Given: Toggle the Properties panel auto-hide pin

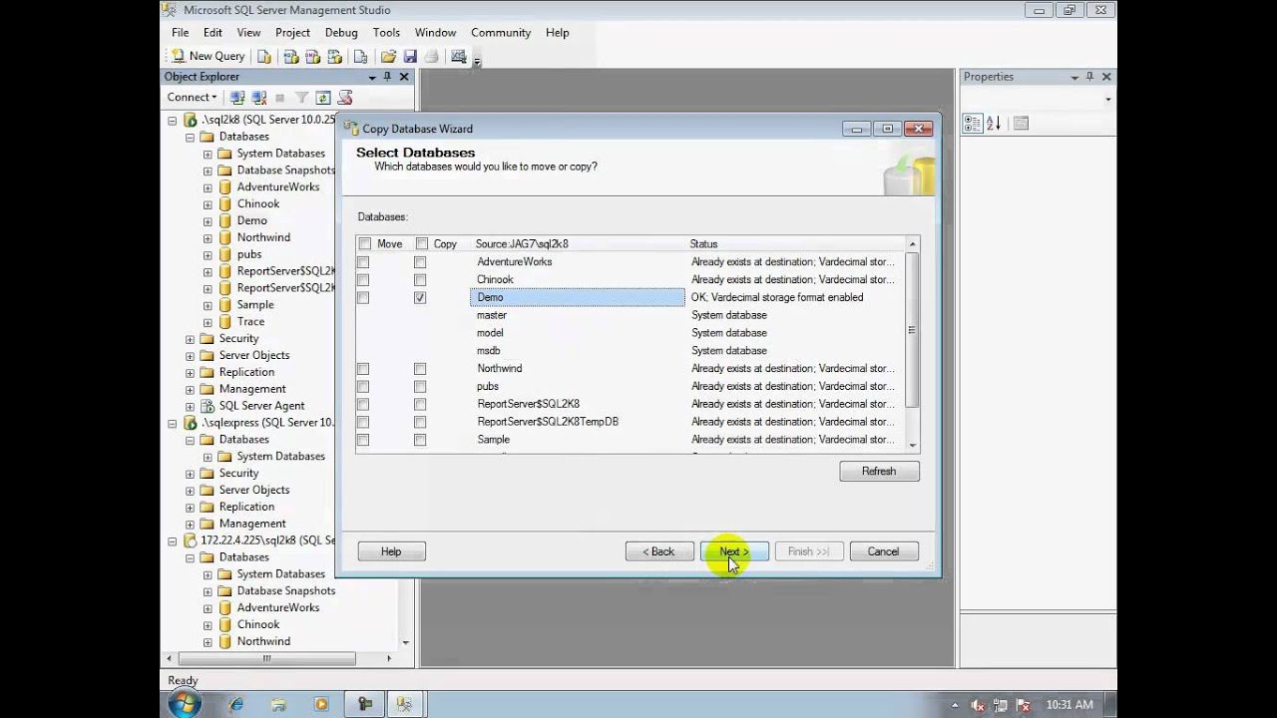Looking at the screenshot, I should pos(1090,77).
